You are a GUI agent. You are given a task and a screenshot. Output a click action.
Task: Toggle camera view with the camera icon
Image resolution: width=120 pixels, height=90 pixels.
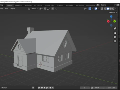click(x=115, y=37)
